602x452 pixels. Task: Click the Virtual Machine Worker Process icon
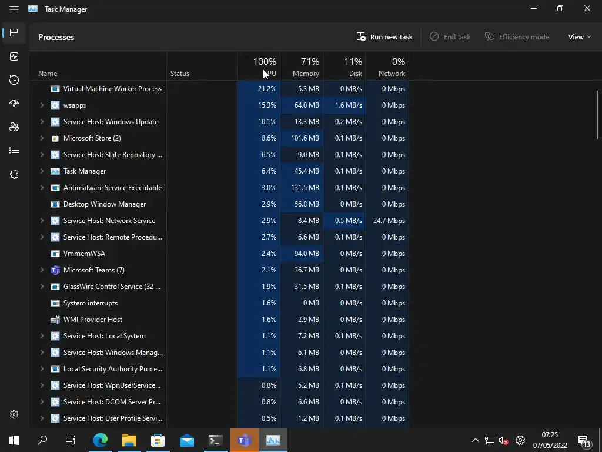point(55,89)
